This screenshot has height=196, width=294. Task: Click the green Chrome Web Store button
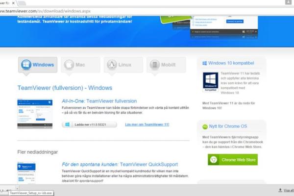(x=233, y=160)
